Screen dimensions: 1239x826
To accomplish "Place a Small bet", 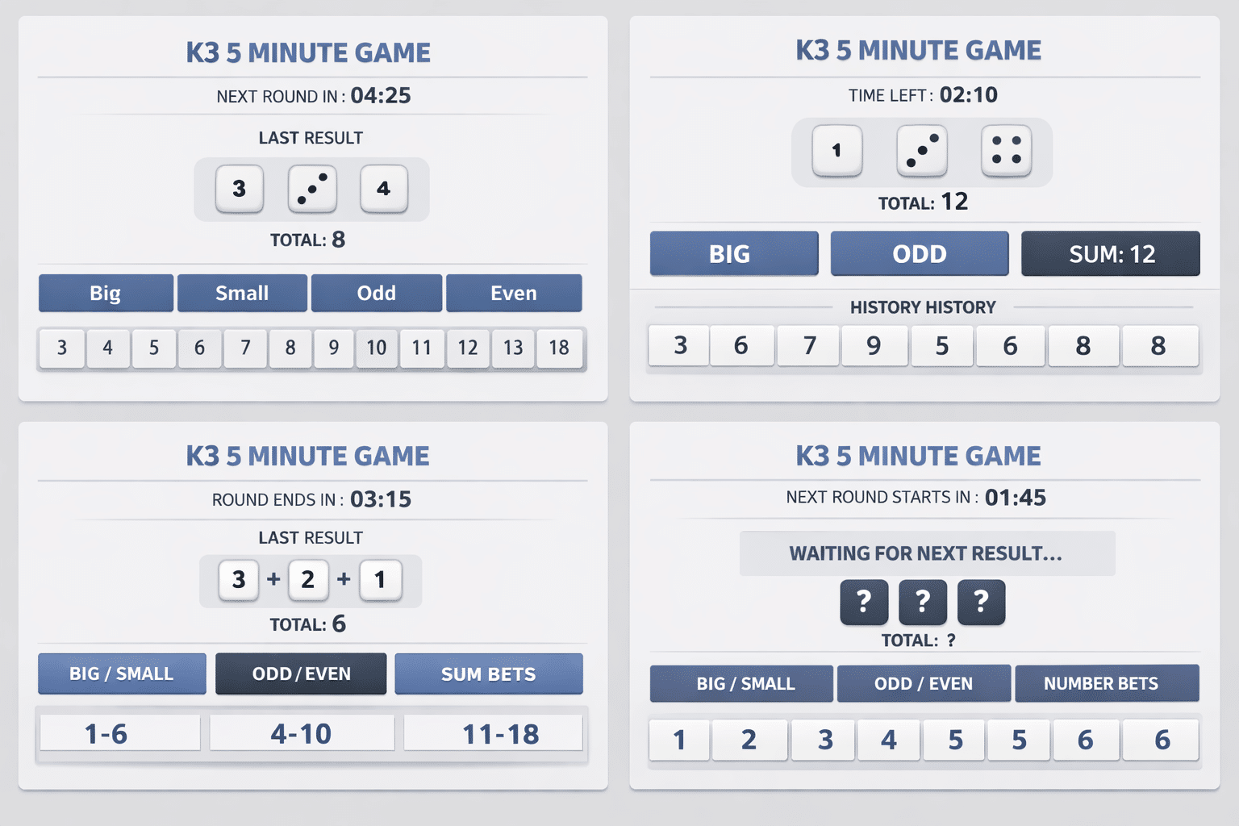I will tap(242, 293).
